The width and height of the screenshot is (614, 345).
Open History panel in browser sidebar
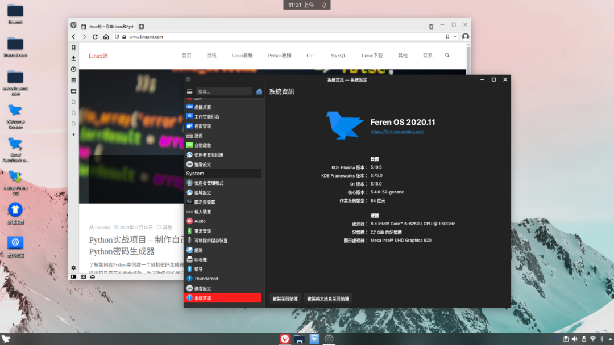[x=73, y=69]
